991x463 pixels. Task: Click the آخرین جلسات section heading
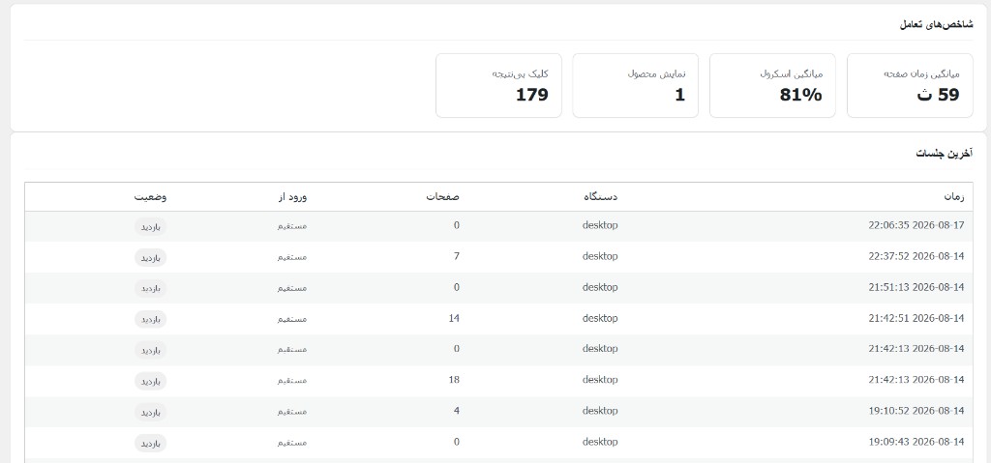click(945, 153)
